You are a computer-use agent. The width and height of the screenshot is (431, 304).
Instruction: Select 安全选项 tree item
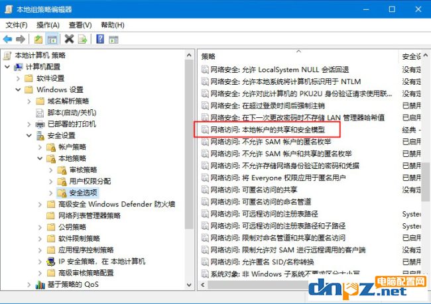point(83,193)
